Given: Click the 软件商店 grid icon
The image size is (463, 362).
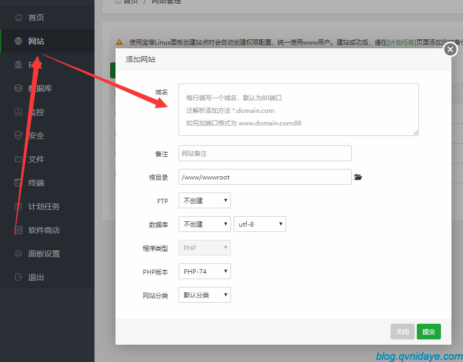Looking at the screenshot, I should [18, 230].
